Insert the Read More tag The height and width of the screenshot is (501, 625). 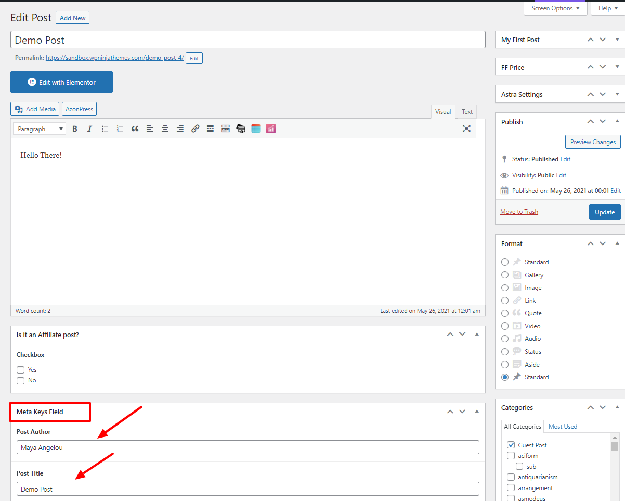[x=210, y=129]
